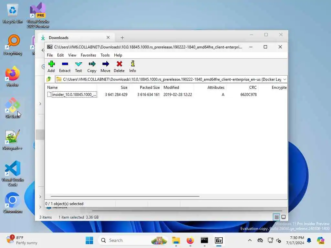This screenshot has height=248, width=331.
Task: Open the notification bell in taskbar
Action: tap(309, 240)
